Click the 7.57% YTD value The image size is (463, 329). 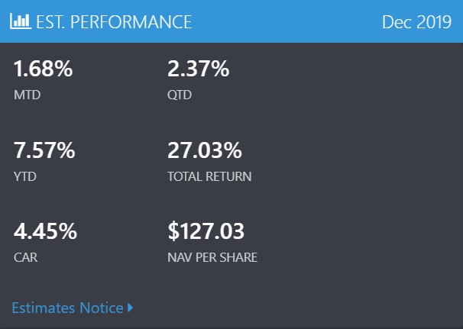(44, 150)
